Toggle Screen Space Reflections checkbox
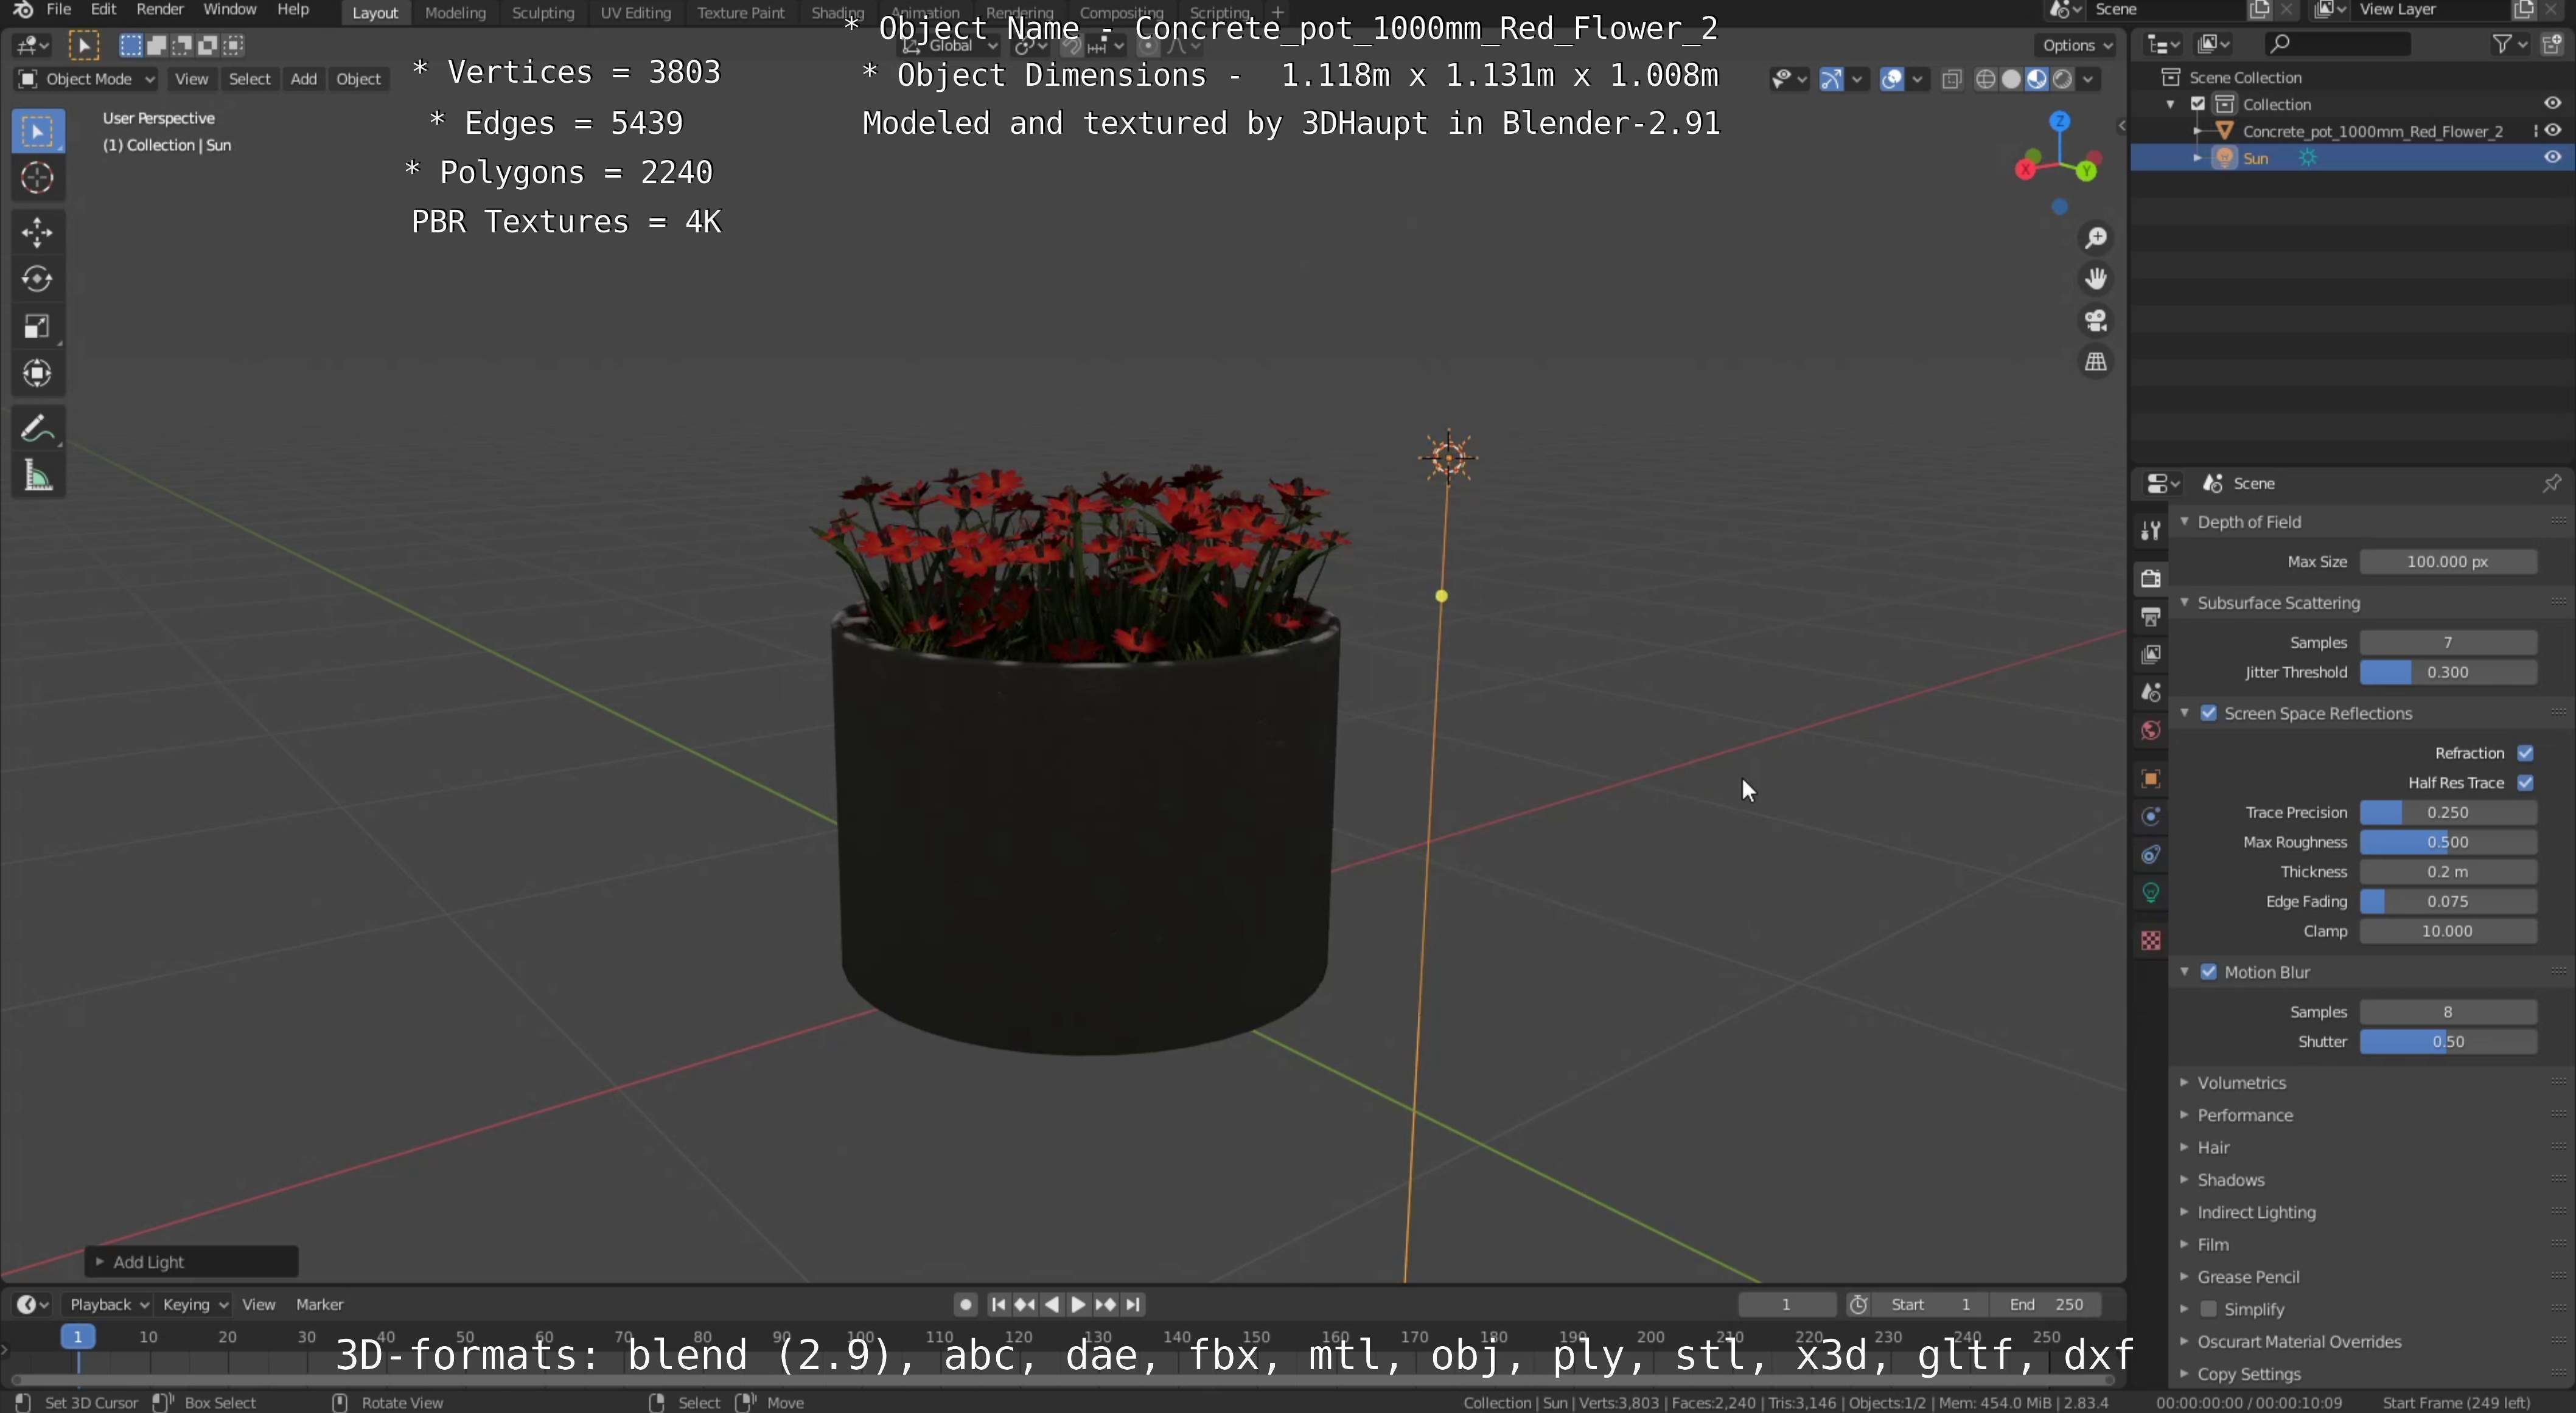The width and height of the screenshot is (2576, 1413). [2209, 713]
